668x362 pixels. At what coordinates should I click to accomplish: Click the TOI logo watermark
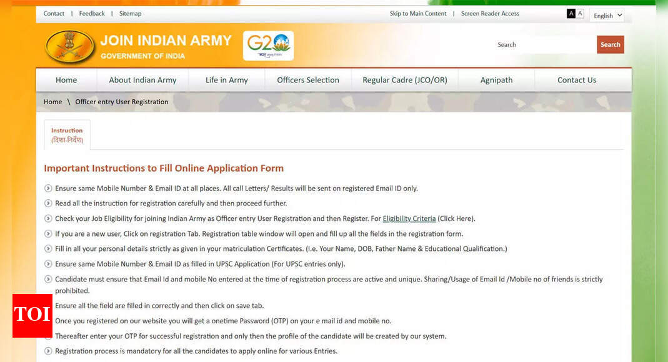coord(32,316)
